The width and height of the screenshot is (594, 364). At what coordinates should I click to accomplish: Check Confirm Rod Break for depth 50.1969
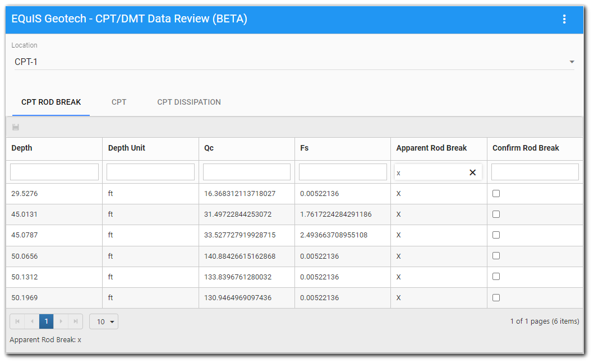pyautogui.click(x=496, y=297)
